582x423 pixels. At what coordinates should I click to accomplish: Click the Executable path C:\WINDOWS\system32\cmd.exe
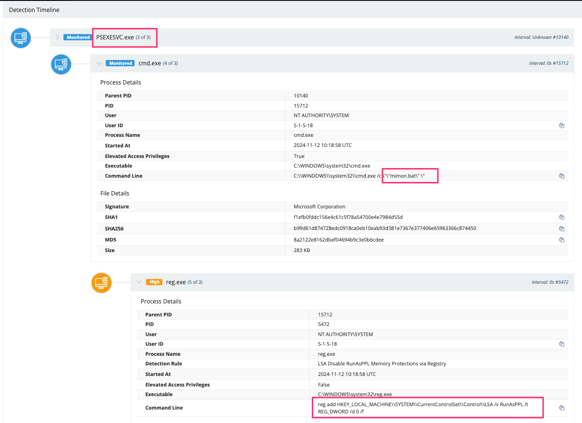[x=332, y=166]
